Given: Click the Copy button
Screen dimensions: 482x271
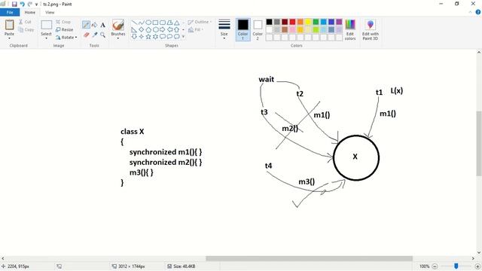Looking at the screenshot, I should click(26, 30).
